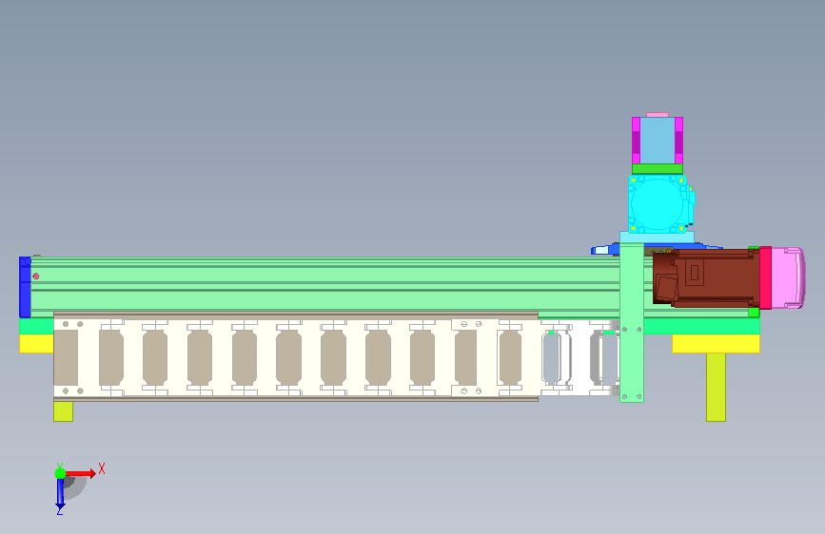This screenshot has width=825, height=534.
Task: Click the green Y axis dot of triad
Action: 60,473
